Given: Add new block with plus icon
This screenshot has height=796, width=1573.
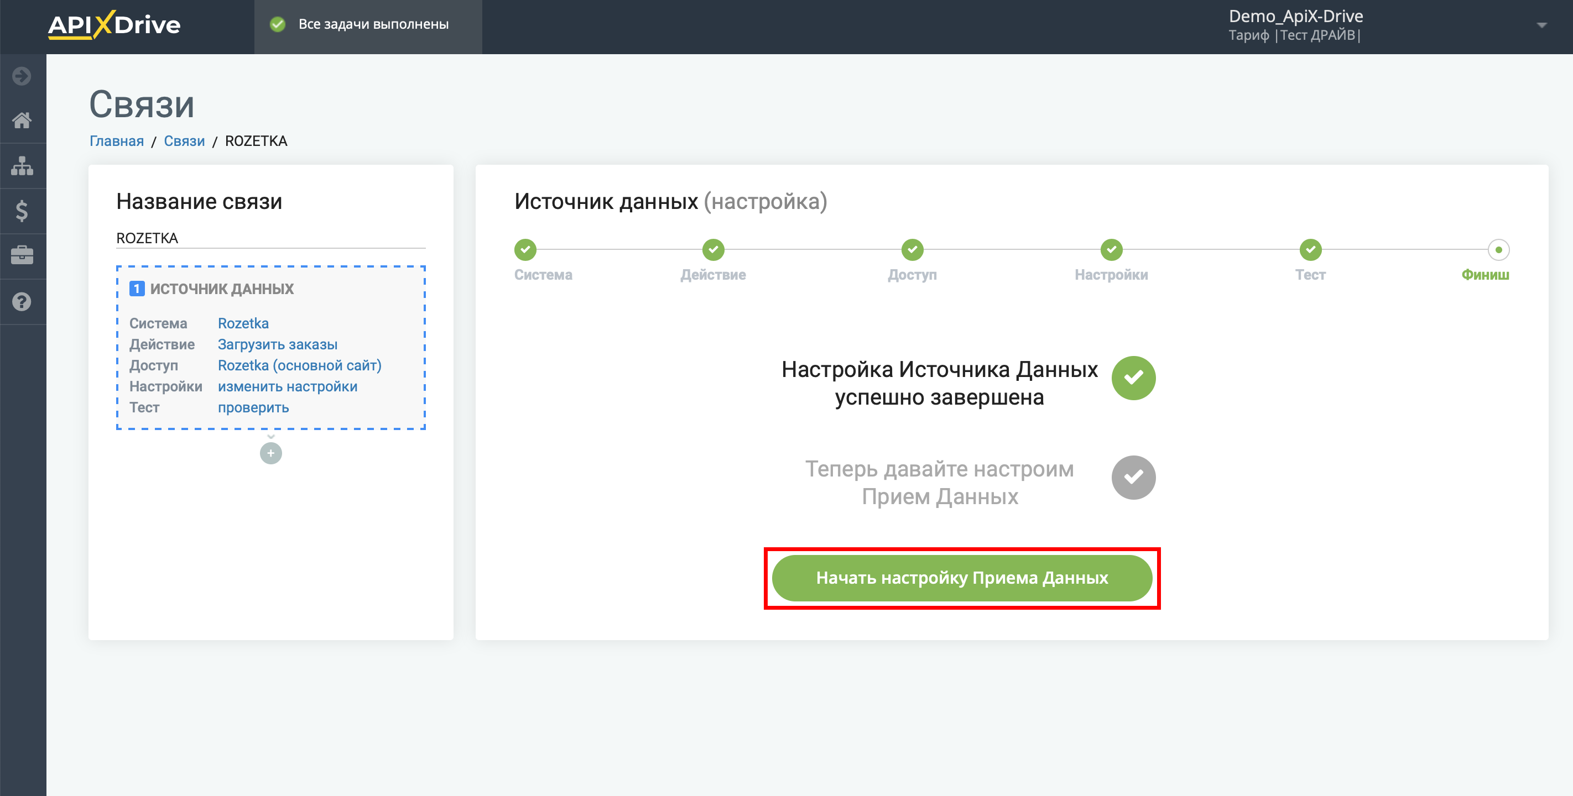Looking at the screenshot, I should tap(271, 453).
